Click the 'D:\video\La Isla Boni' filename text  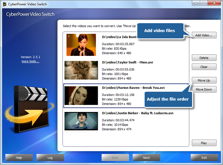click(x=119, y=37)
